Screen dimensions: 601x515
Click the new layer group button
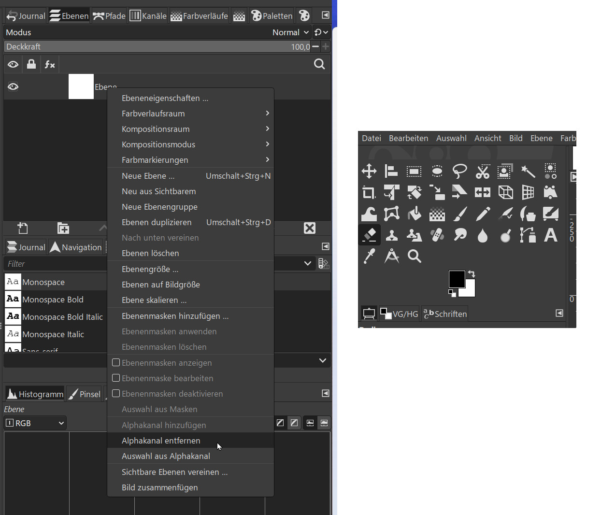63,228
